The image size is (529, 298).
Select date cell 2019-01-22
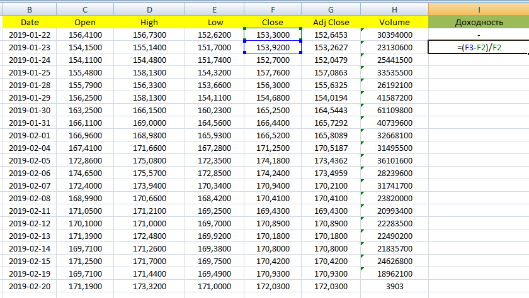(30, 35)
